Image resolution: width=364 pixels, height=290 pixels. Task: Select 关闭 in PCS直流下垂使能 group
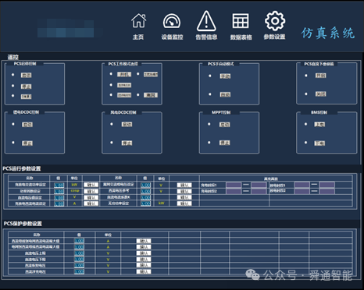[321, 94]
